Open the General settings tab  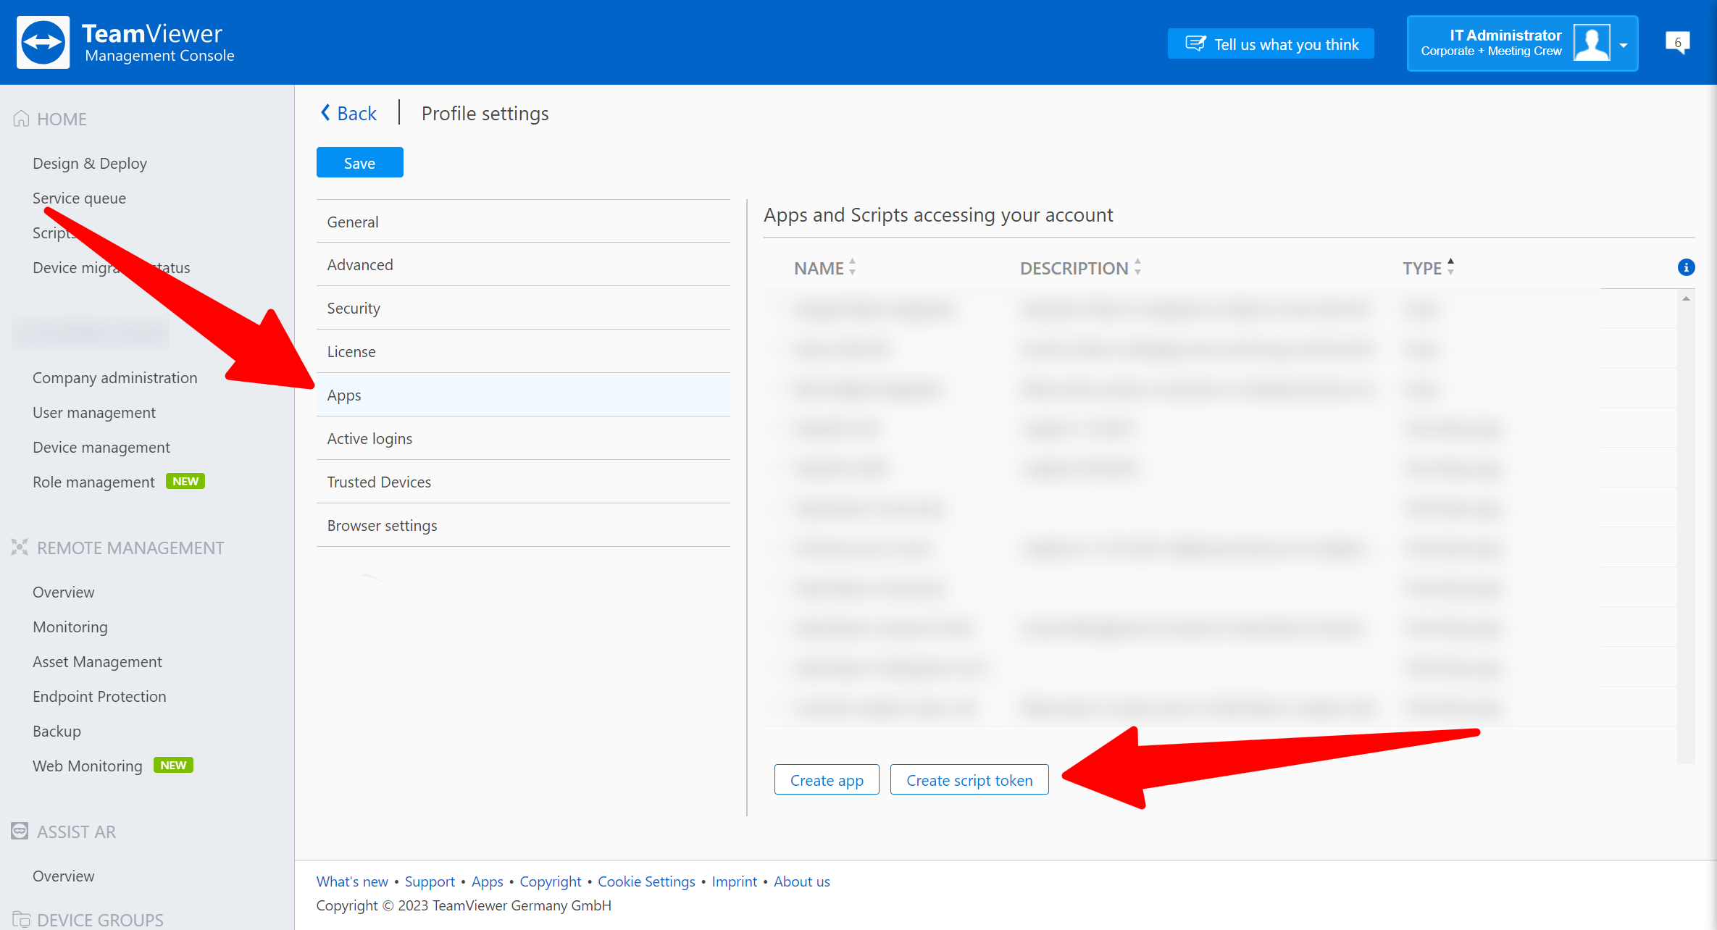[523, 222]
